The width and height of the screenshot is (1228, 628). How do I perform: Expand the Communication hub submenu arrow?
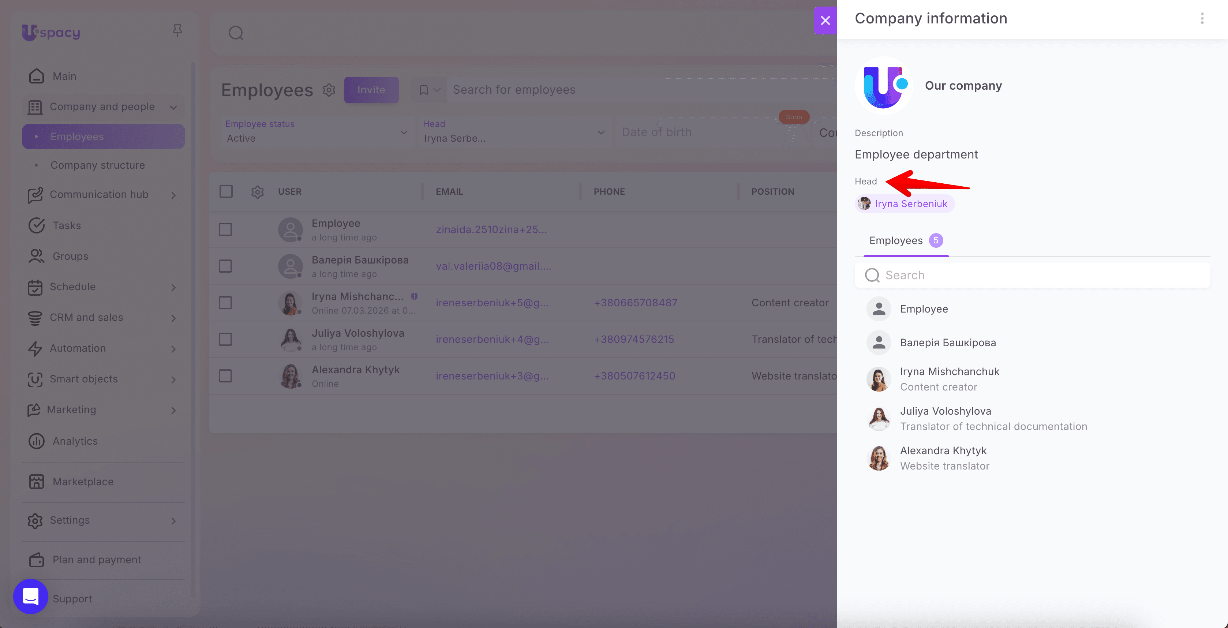(x=173, y=195)
